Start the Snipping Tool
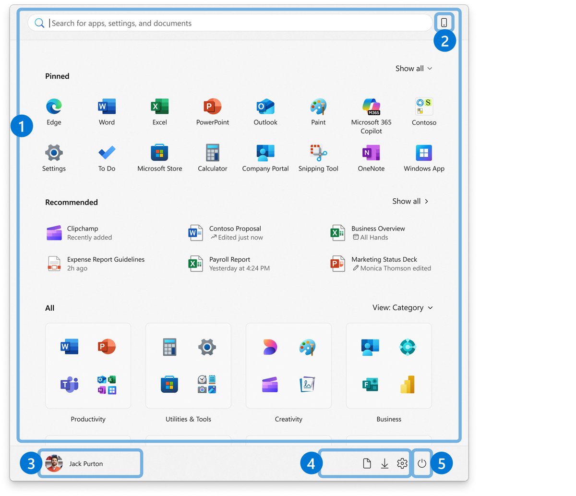 tap(318, 158)
